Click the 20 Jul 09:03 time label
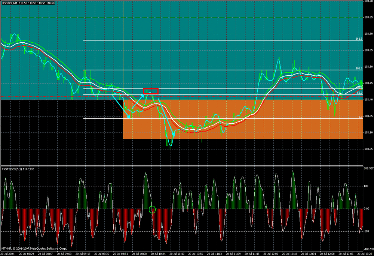This screenshot has height=256, width=374. (x=64, y=254)
